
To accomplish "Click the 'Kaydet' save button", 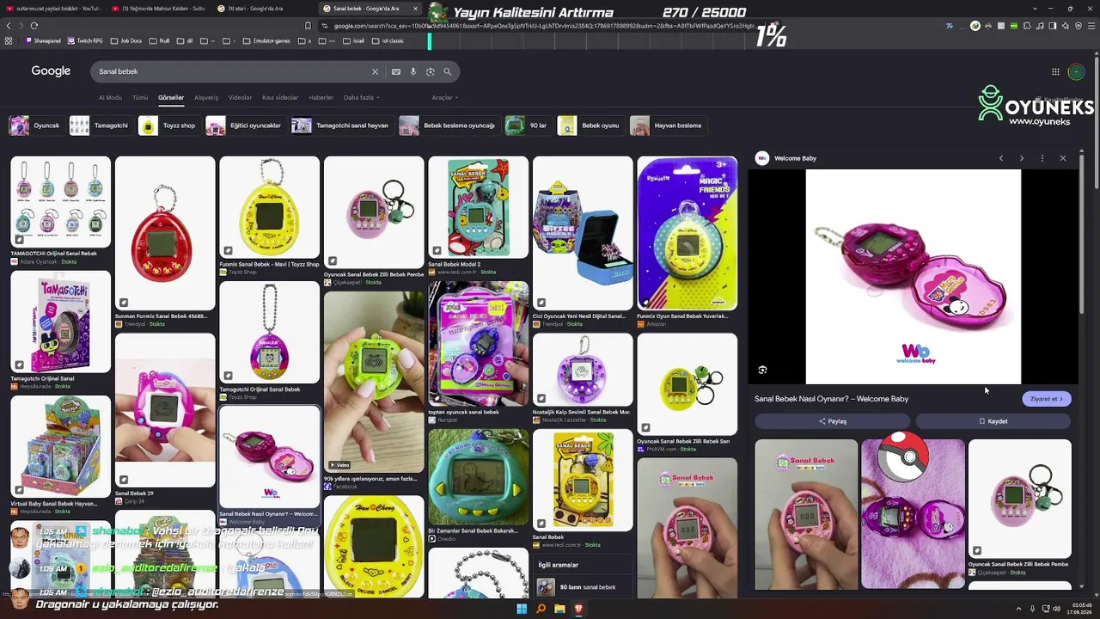I will pos(993,421).
